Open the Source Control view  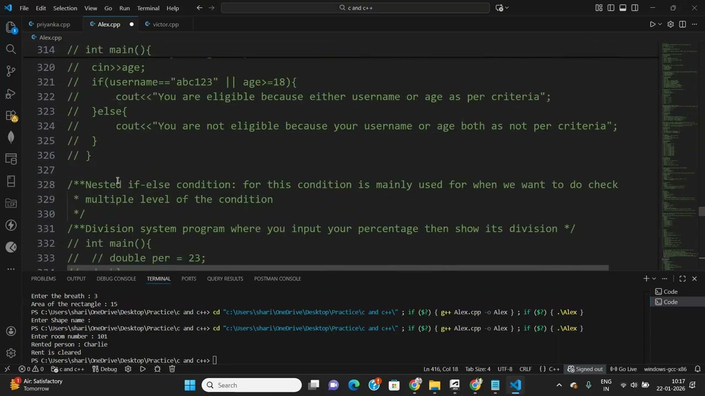click(10, 71)
